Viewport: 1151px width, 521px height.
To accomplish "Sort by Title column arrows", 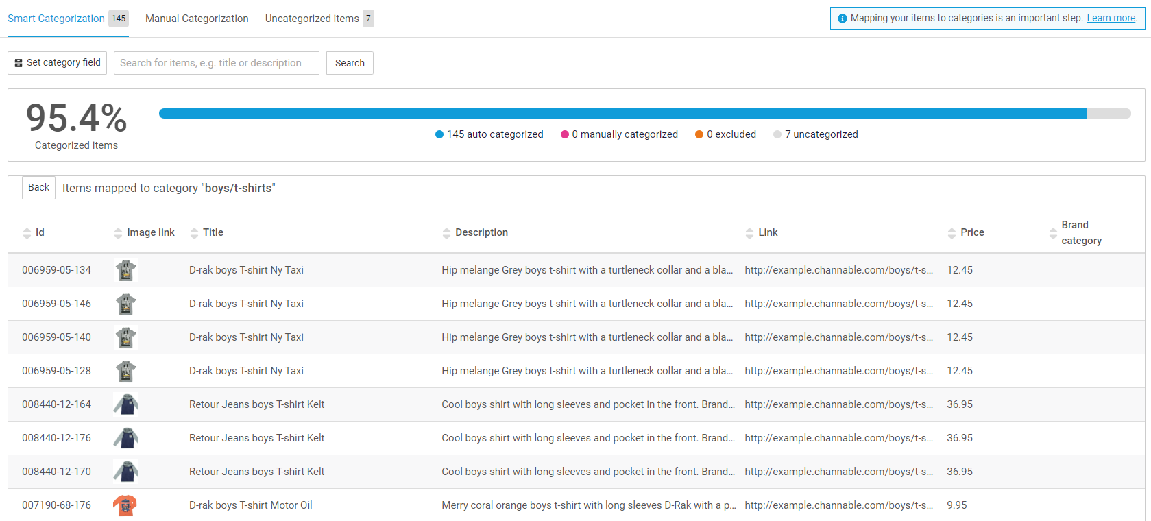I will click(194, 233).
